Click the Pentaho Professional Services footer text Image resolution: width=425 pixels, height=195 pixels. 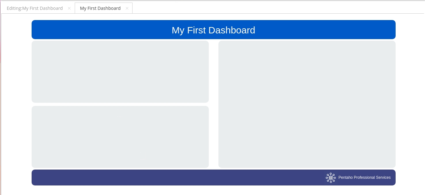coord(364,178)
